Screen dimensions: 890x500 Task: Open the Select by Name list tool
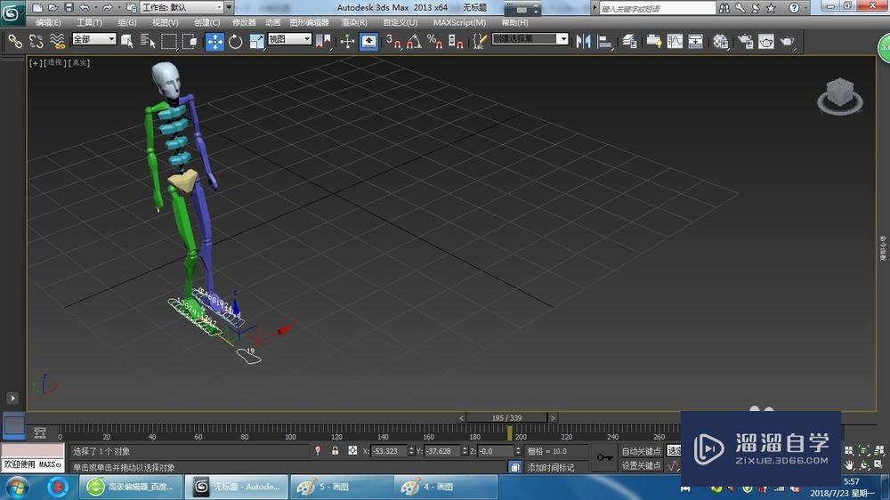click(x=148, y=42)
